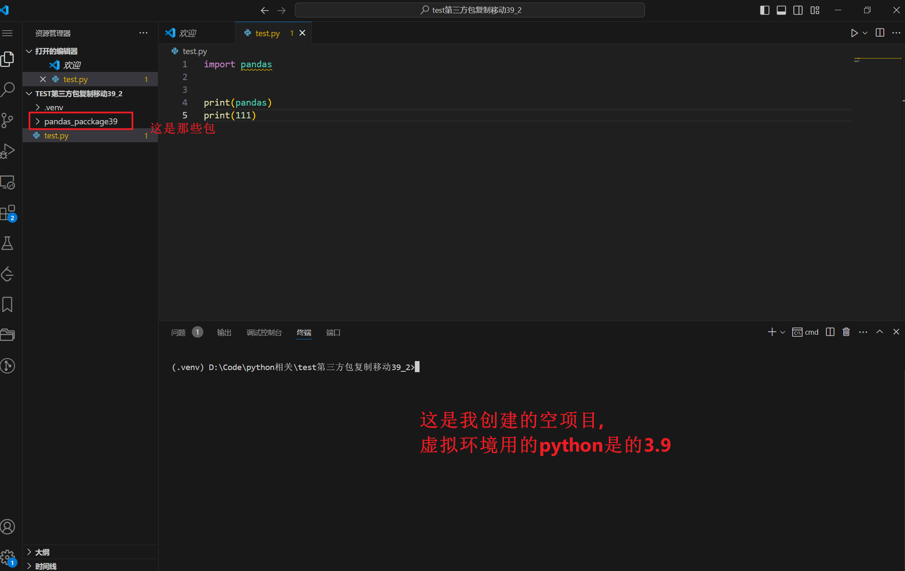Open the Testing flask view

pyautogui.click(x=8, y=243)
